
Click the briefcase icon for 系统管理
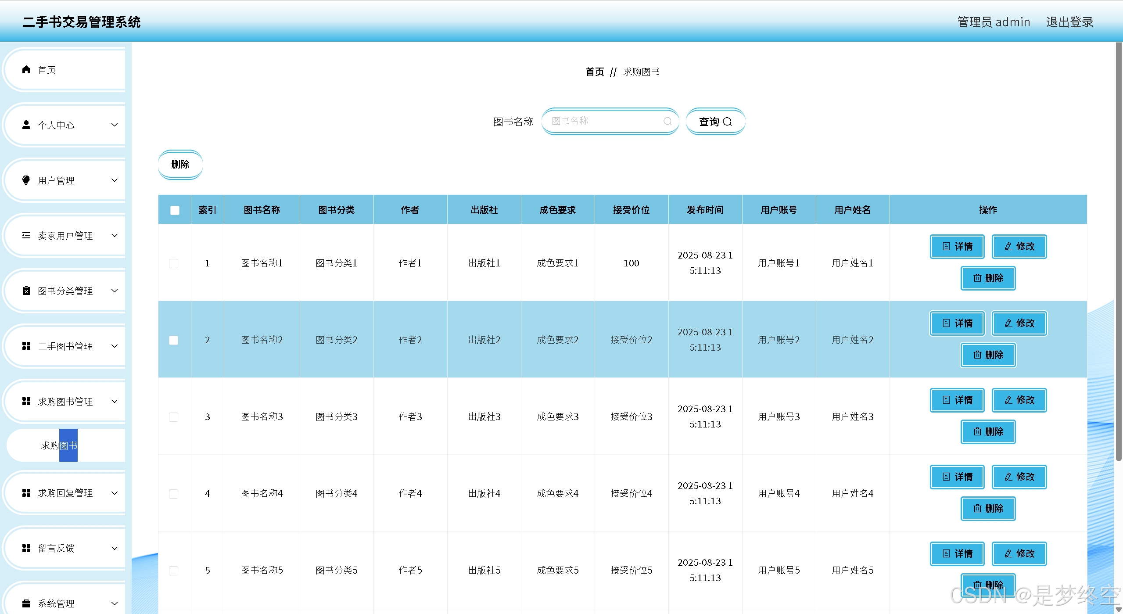26,603
